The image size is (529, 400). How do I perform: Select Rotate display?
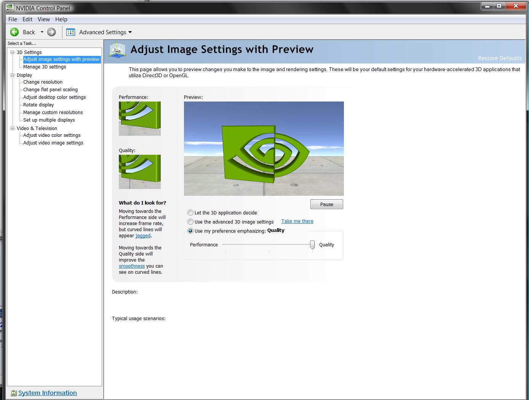38,105
